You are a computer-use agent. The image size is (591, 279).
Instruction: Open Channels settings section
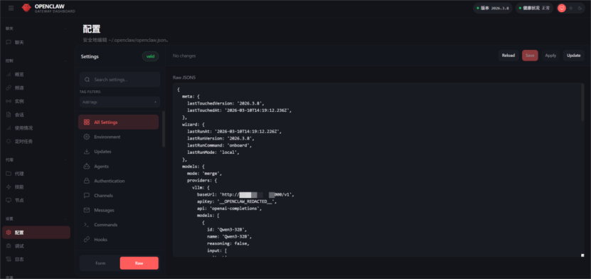tap(118, 196)
